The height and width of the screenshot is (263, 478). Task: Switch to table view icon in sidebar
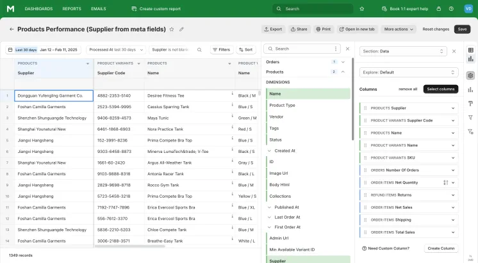(x=471, y=50)
